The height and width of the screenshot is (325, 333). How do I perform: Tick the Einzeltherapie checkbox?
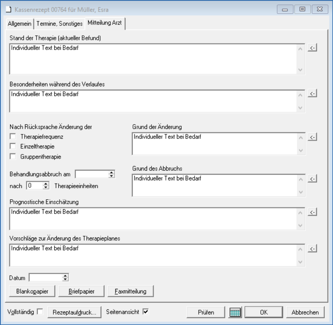[13, 146]
